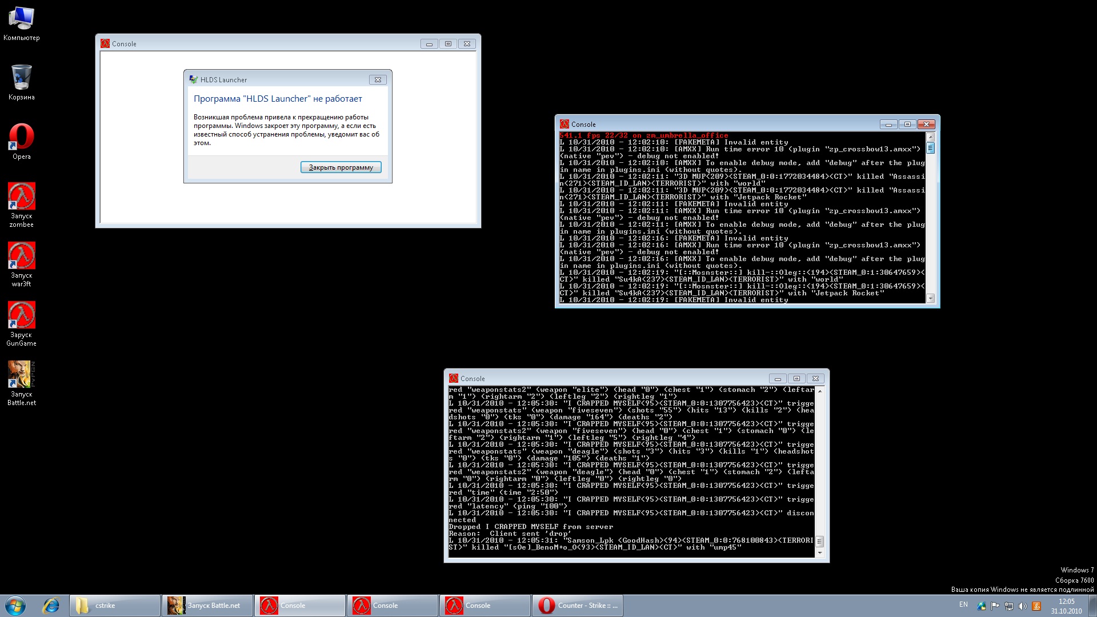This screenshot has height=617, width=1097.
Task: Click the 'Программа "HLDS Launcher" не работает' heading
Action: coord(278,99)
